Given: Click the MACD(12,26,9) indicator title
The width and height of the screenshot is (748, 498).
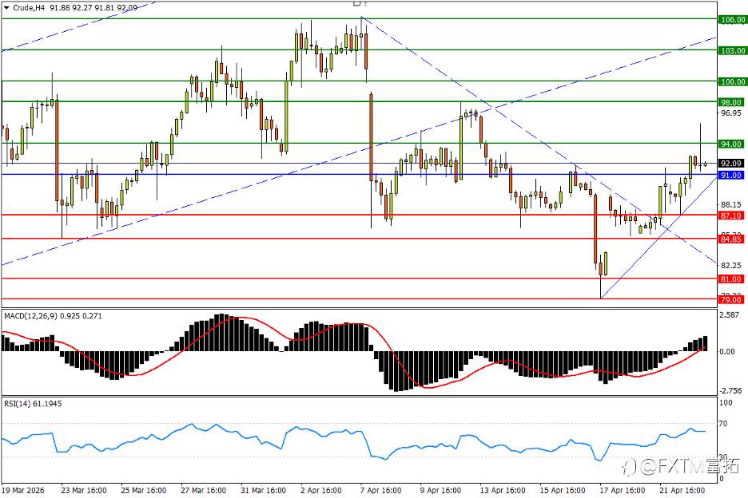Looking at the screenshot, I should (31, 316).
